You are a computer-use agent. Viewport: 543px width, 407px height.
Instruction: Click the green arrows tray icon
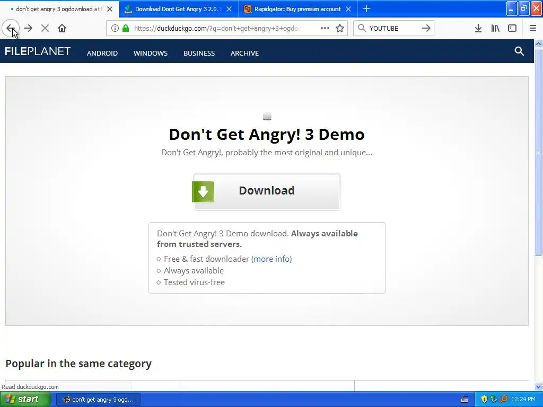[x=494, y=400]
